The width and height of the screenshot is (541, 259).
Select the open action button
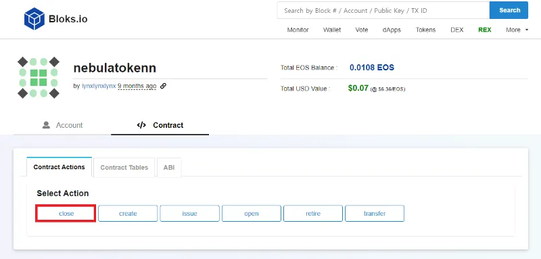tap(251, 214)
